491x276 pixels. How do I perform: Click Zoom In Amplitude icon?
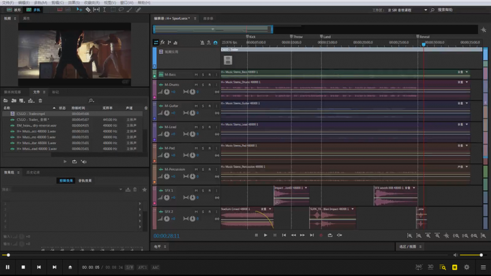pyautogui.click(x=410, y=236)
